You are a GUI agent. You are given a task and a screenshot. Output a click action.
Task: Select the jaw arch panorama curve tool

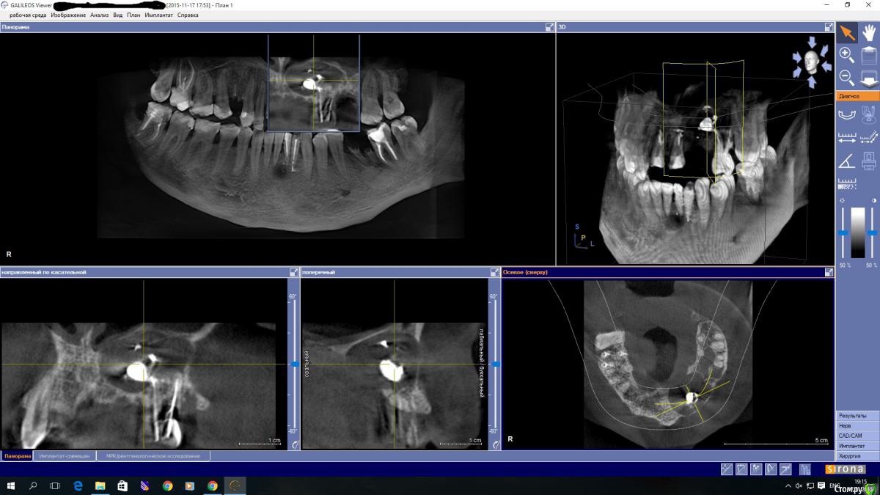point(846,114)
